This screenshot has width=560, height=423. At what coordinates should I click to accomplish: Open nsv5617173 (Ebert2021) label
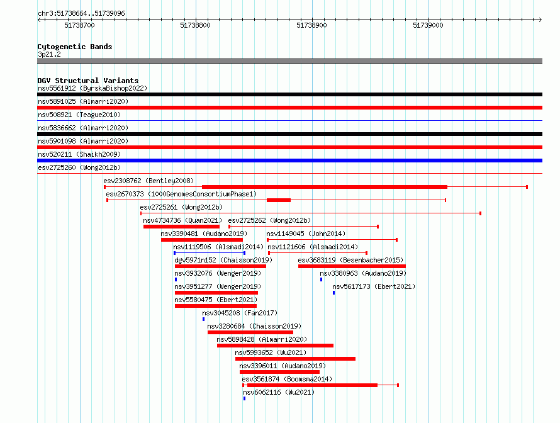(x=374, y=286)
